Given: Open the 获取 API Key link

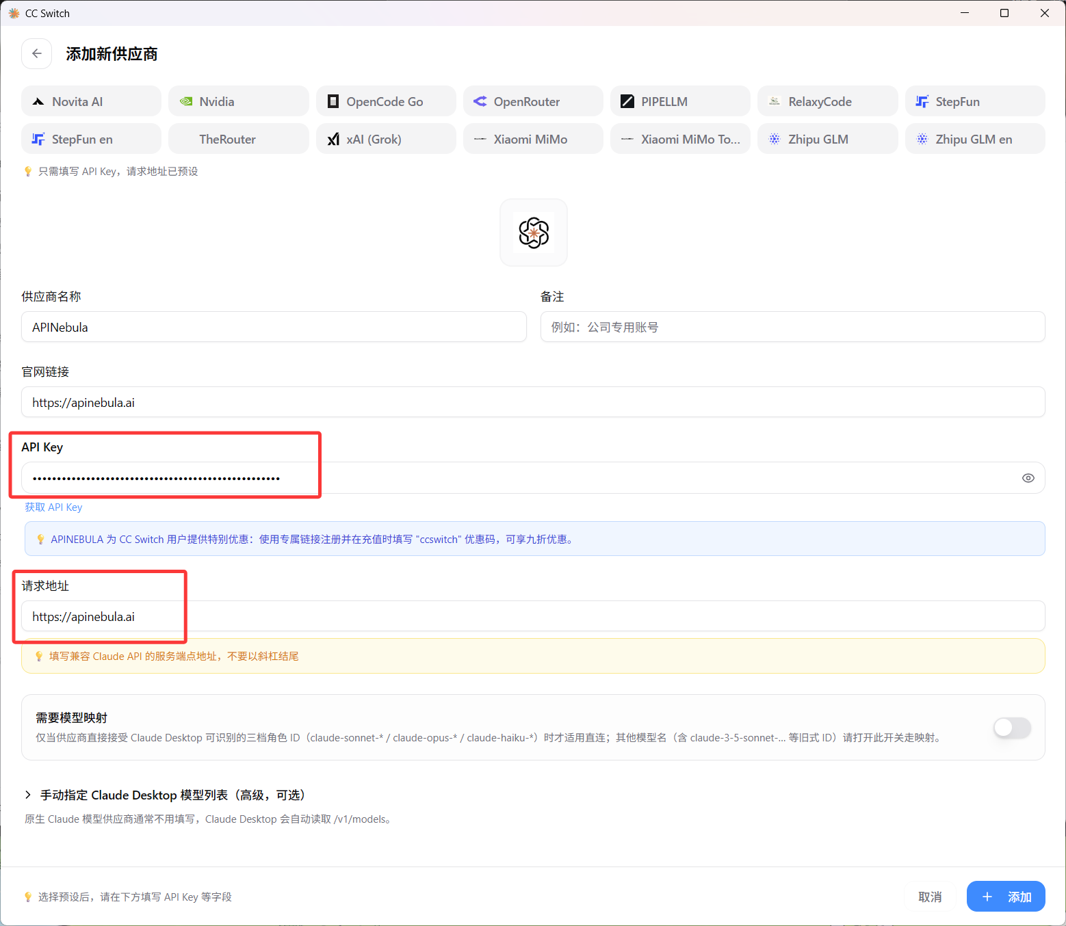Looking at the screenshot, I should pos(53,507).
